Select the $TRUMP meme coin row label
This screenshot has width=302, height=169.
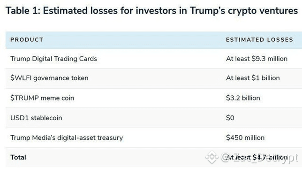pos(42,98)
